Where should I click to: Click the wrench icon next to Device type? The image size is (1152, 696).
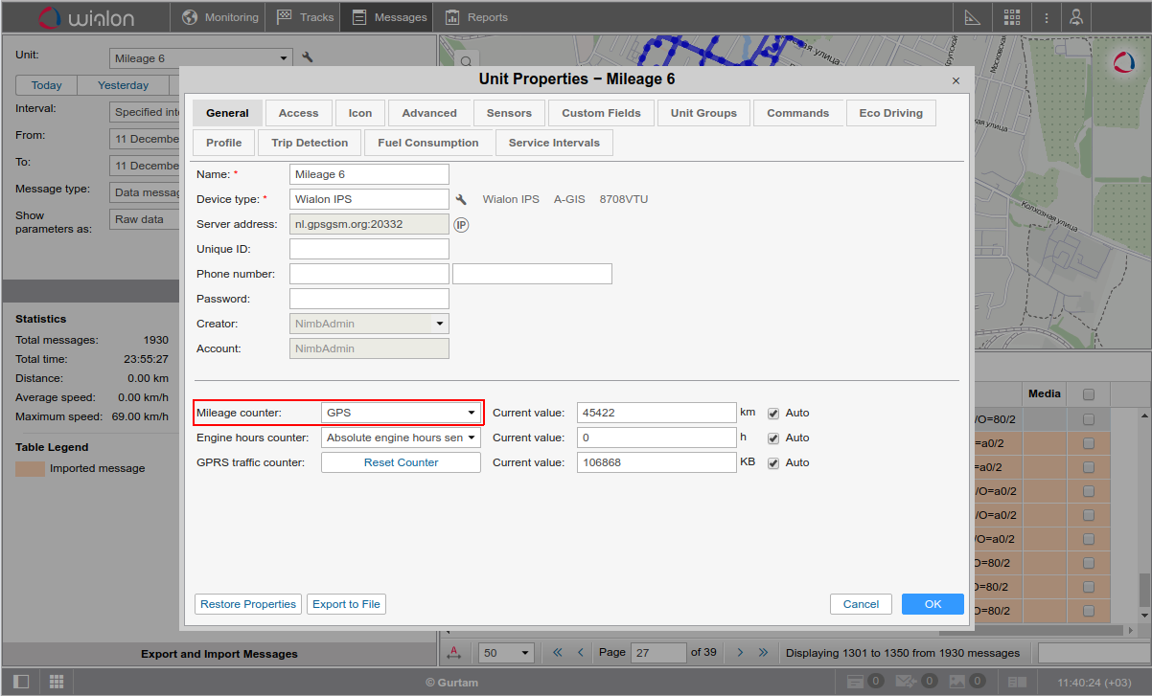[461, 199]
